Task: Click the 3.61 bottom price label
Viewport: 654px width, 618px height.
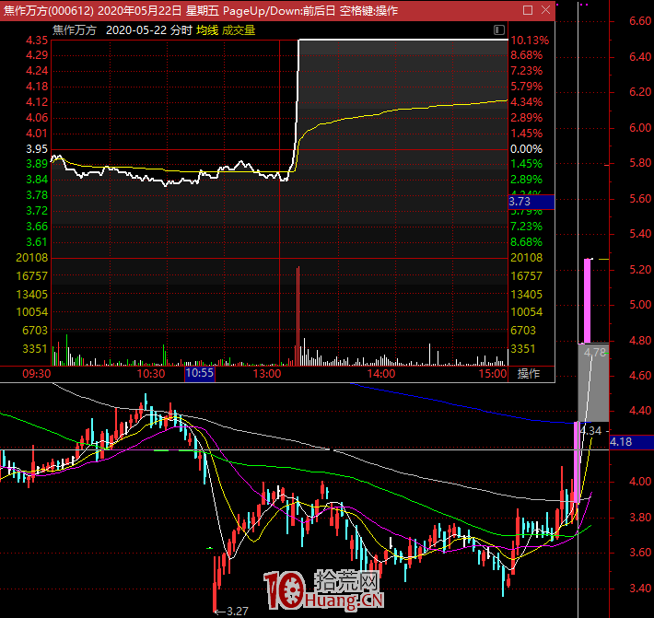Action: (37, 242)
